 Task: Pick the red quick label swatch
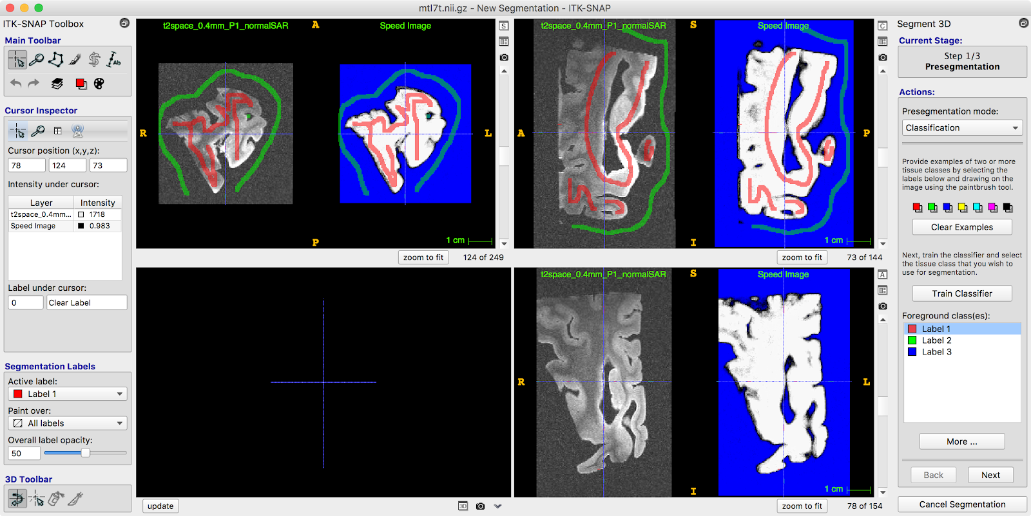(917, 208)
